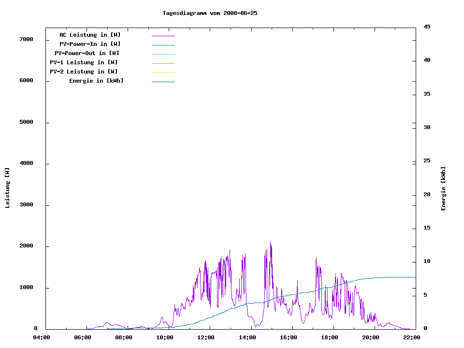Select the 'PV-Power-Out in [W]' legend label
Image resolution: width=464 pixels, height=348 pixels.
click(87, 53)
